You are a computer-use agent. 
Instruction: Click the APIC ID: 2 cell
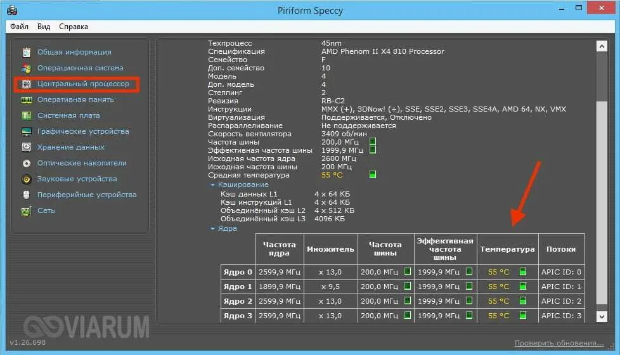(x=561, y=301)
